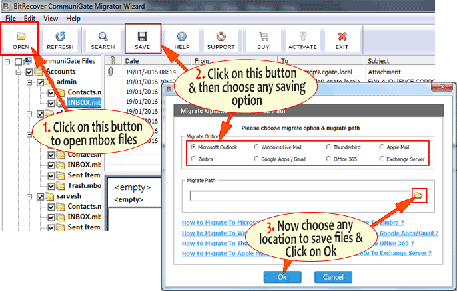Uncheck the Accounts folder checkbox

point(29,72)
